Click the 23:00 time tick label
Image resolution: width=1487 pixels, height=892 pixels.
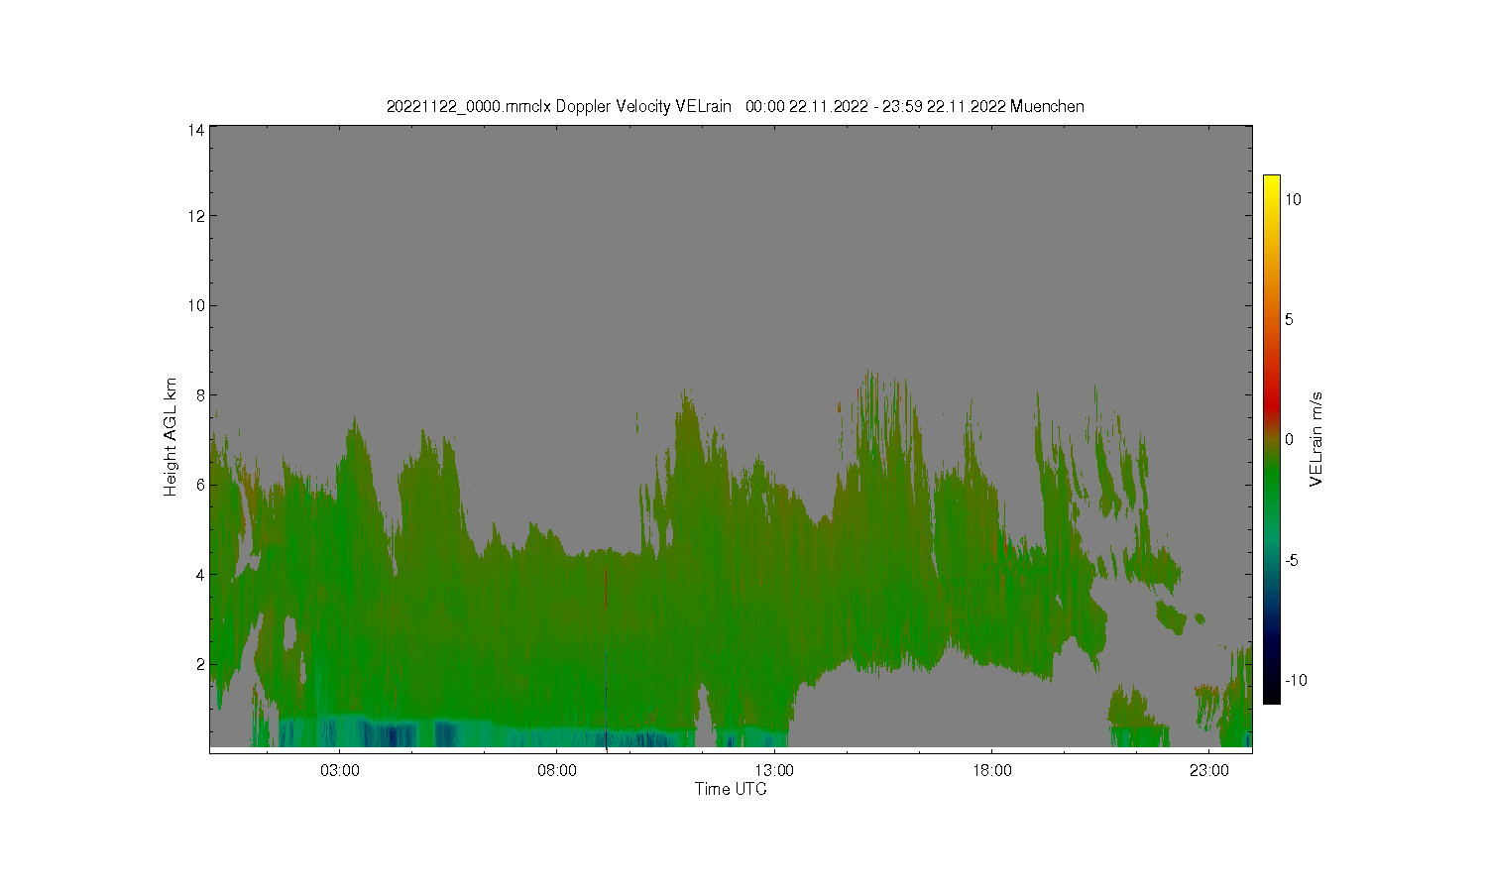click(x=1208, y=770)
